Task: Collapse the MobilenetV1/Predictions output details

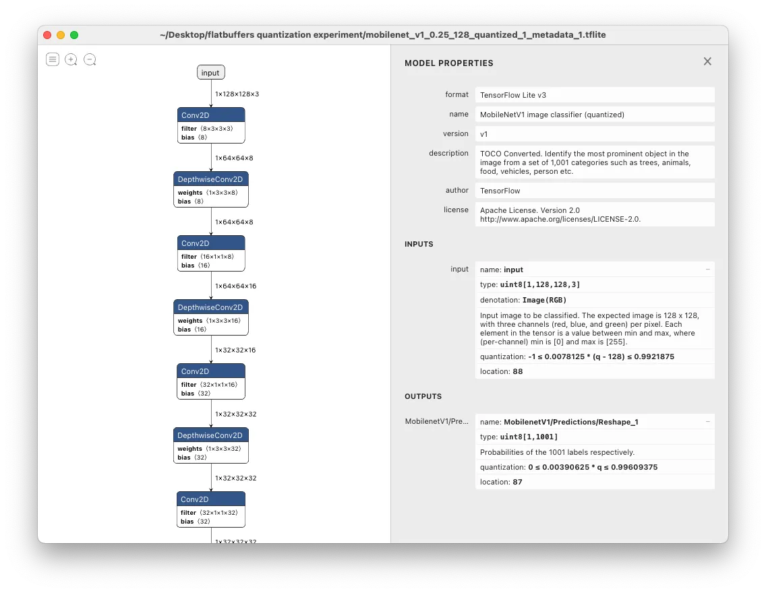Action: coord(707,421)
